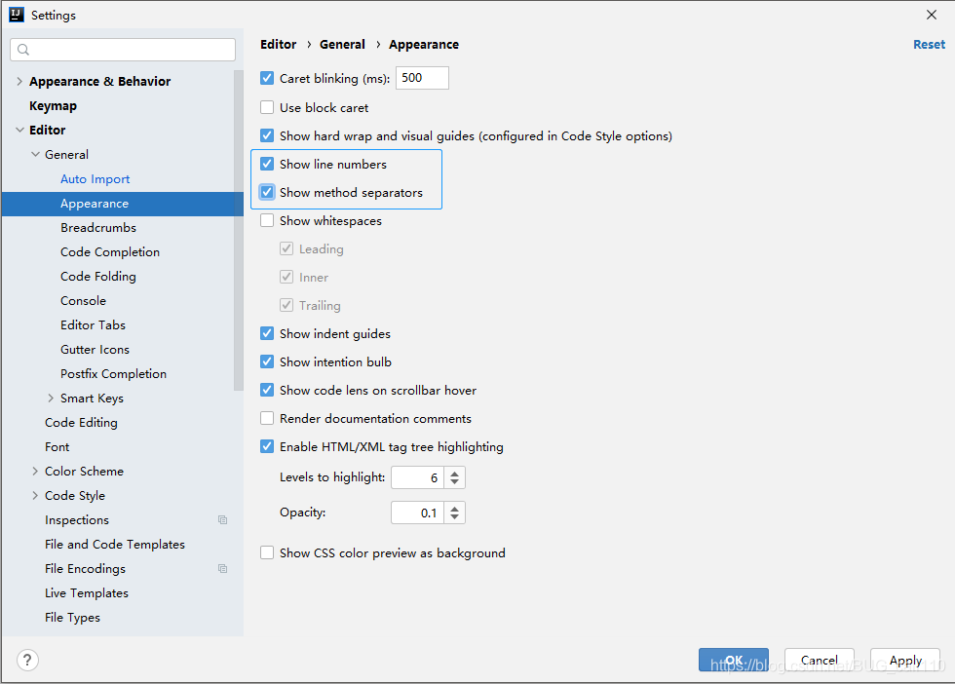Click the Reset link
This screenshot has height=684, width=955.
point(929,44)
